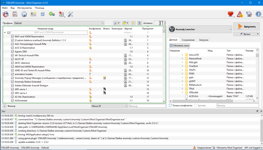Open settings wrench and screwdriver icon

pyautogui.click(x=70, y=14)
